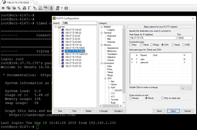This screenshot has width=197, height=130.
Task: Open the Colours category
Action: point(110,60)
